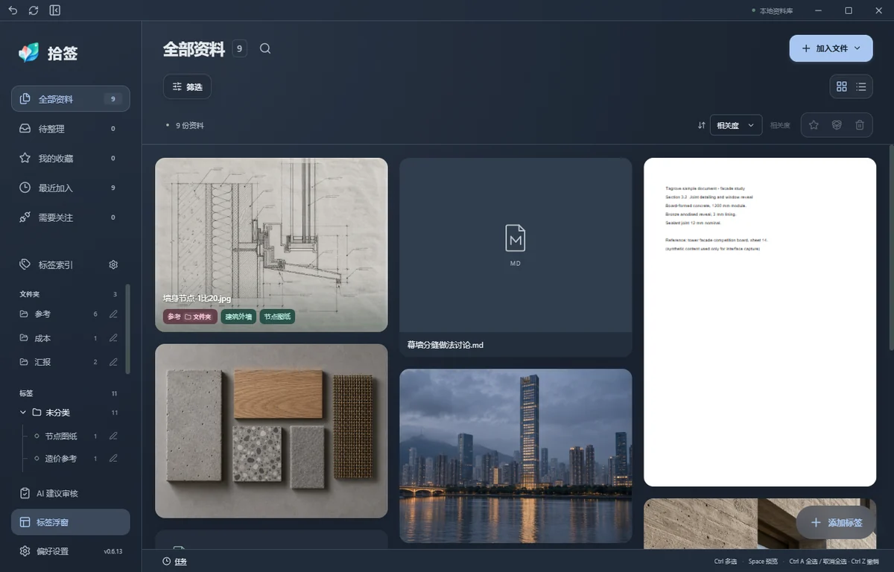The image size is (894, 572).
Task: Edit the 节点图纸 tag with pencil icon
Action: point(113,436)
